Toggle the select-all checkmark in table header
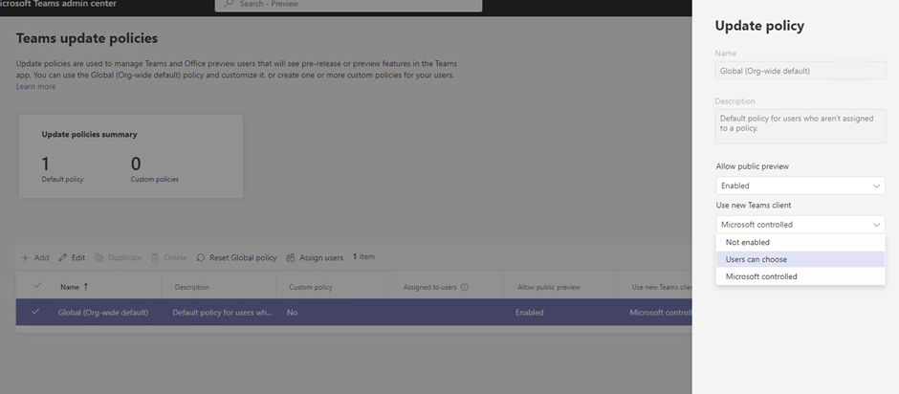 coord(37,286)
